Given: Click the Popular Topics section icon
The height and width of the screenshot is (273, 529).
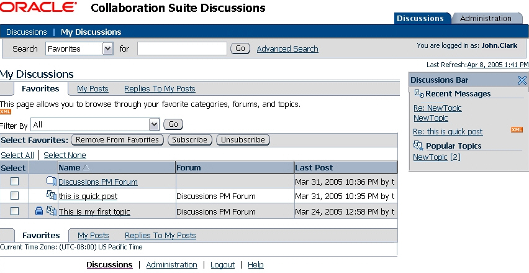Looking at the screenshot, I should (x=419, y=146).
